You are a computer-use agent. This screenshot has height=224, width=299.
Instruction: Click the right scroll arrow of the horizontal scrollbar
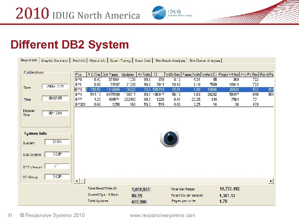click(x=272, y=181)
